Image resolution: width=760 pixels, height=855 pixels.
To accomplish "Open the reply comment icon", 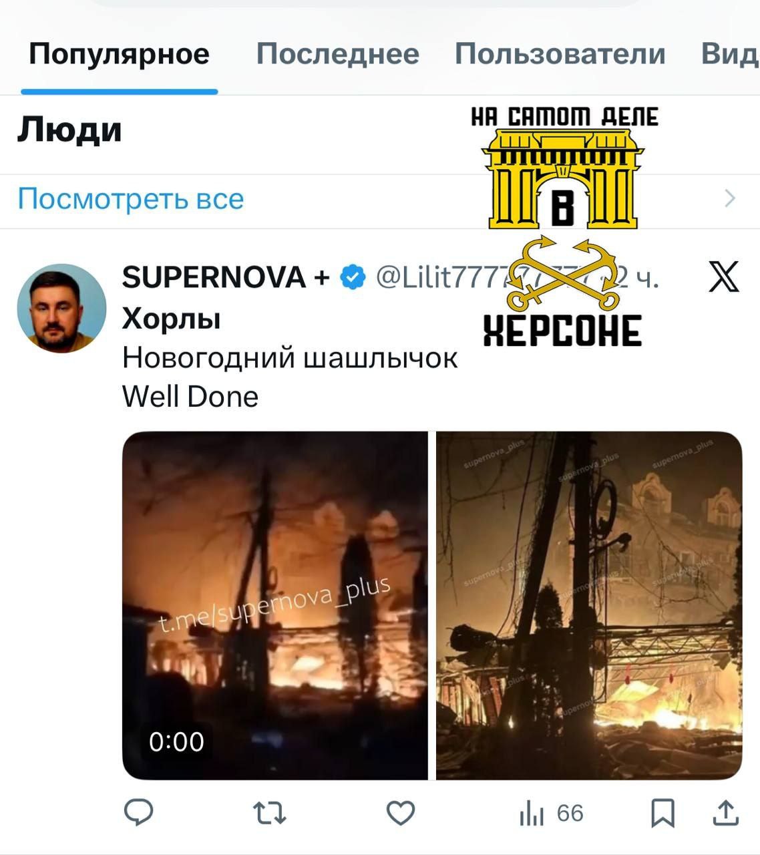I will click(x=139, y=812).
